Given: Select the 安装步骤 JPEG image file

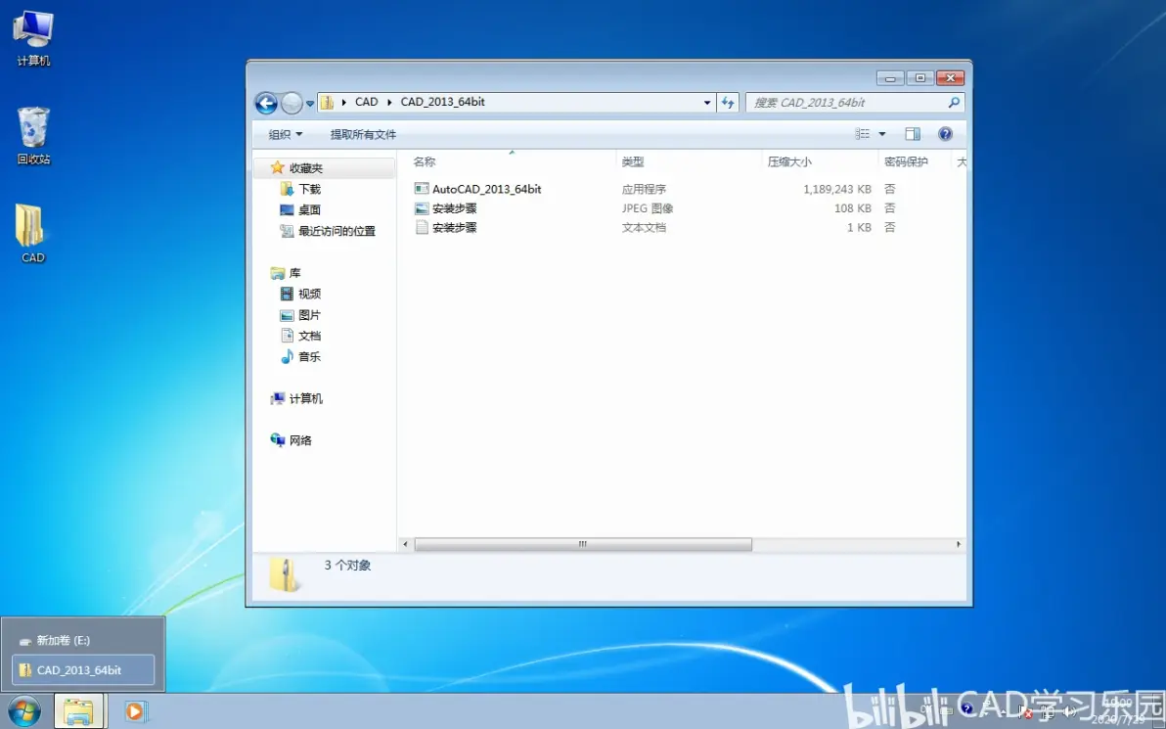Looking at the screenshot, I should [445, 208].
